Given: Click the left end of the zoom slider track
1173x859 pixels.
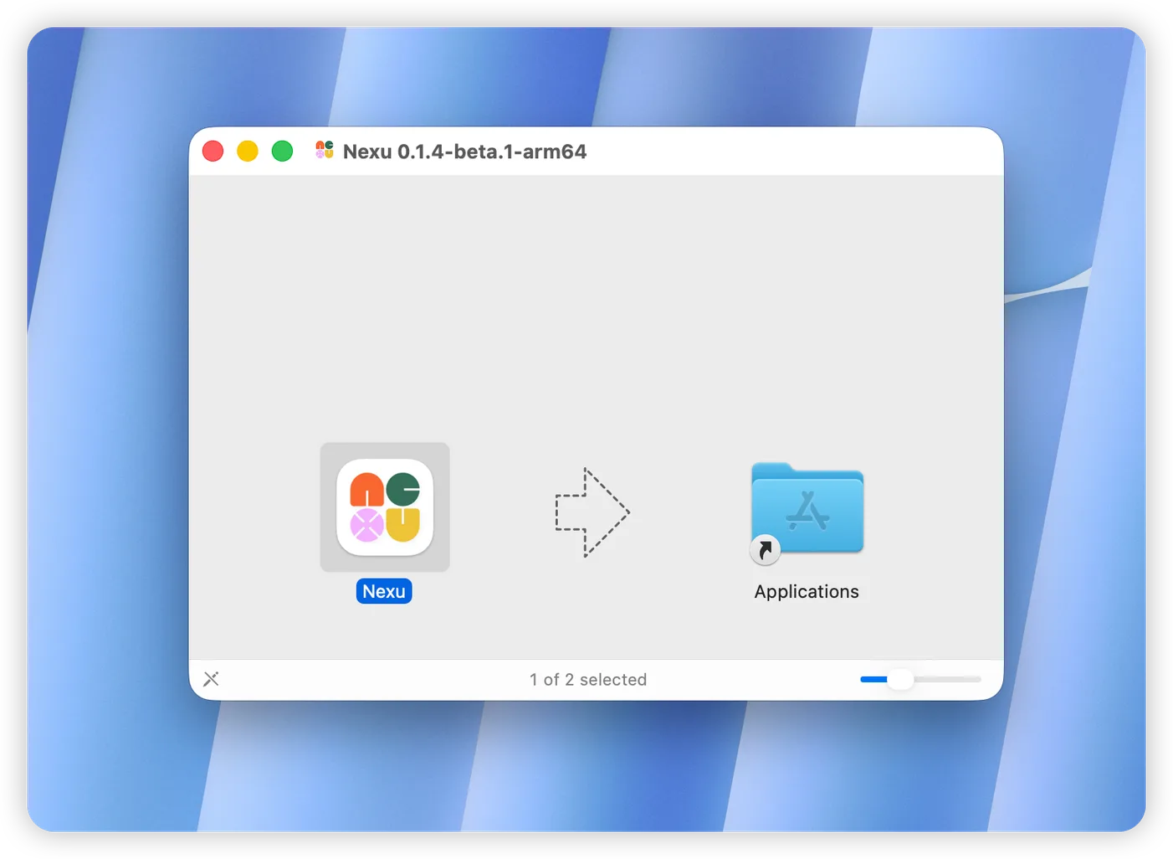Looking at the screenshot, I should (863, 680).
